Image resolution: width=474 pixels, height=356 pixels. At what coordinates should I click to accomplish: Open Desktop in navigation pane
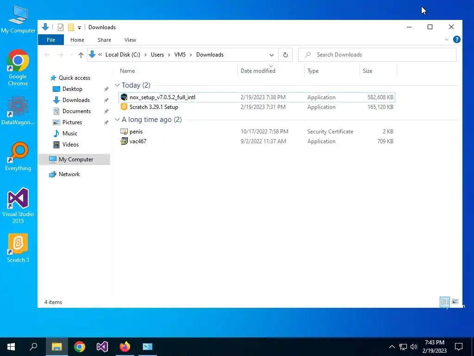click(x=72, y=89)
